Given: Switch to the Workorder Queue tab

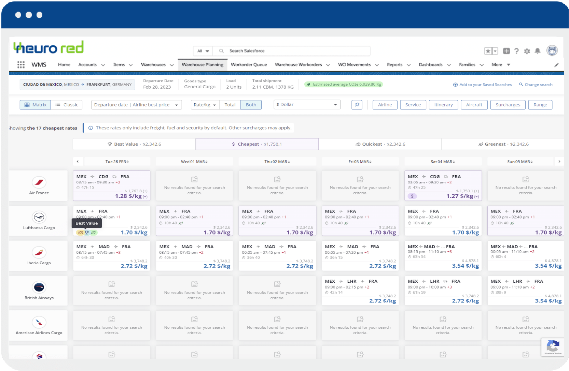Looking at the screenshot, I should pos(249,64).
